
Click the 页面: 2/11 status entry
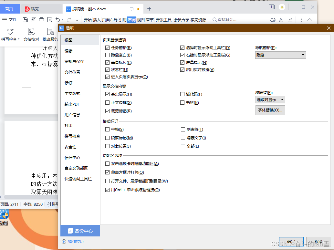click(x=10, y=204)
